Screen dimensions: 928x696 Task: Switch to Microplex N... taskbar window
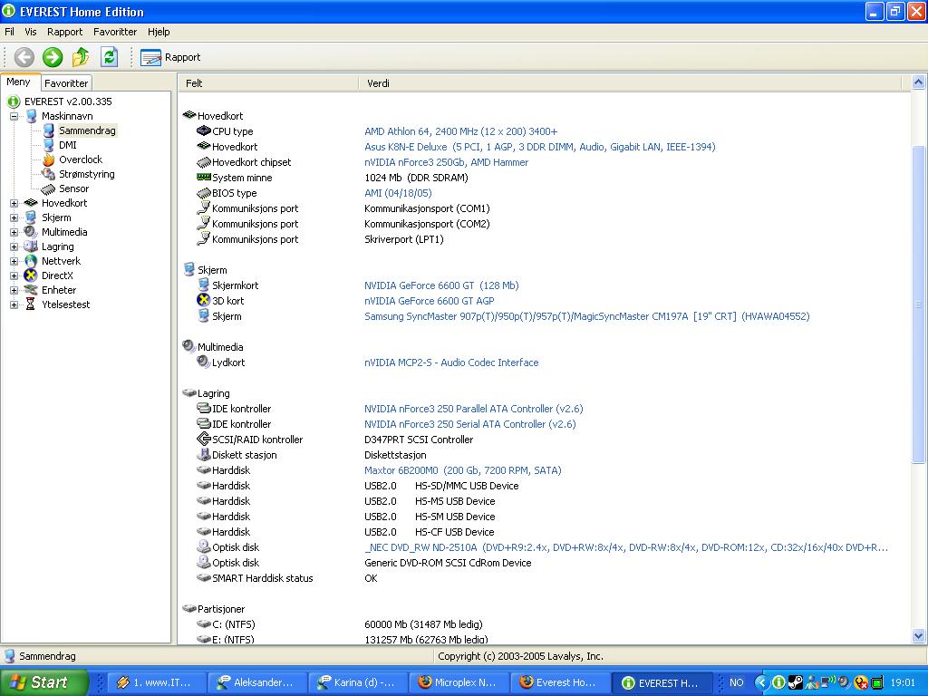pos(459,682)
